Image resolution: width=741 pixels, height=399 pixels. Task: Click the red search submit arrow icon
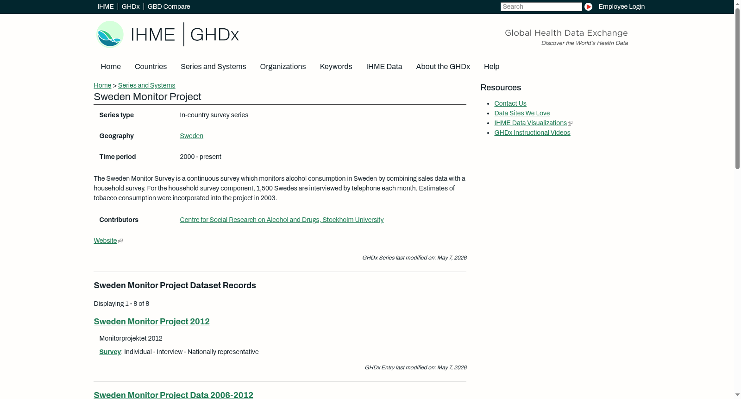click(x=588, y=6)
